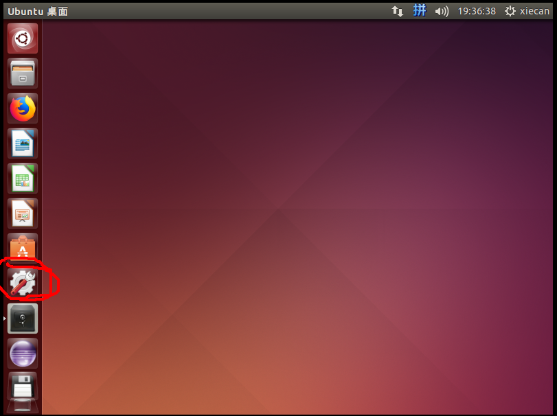The width and height of the screenshot is (557, 416).
Task: Open LibreOffice Impress presentation app
Action: point(23,213)
